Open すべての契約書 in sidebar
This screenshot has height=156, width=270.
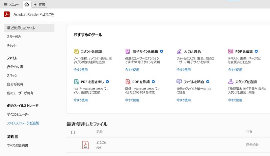18,146
